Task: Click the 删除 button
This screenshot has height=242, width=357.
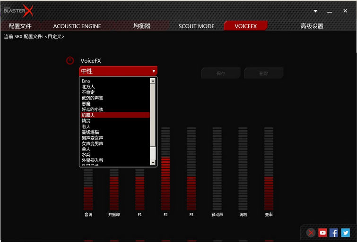Action: point(264,73)
